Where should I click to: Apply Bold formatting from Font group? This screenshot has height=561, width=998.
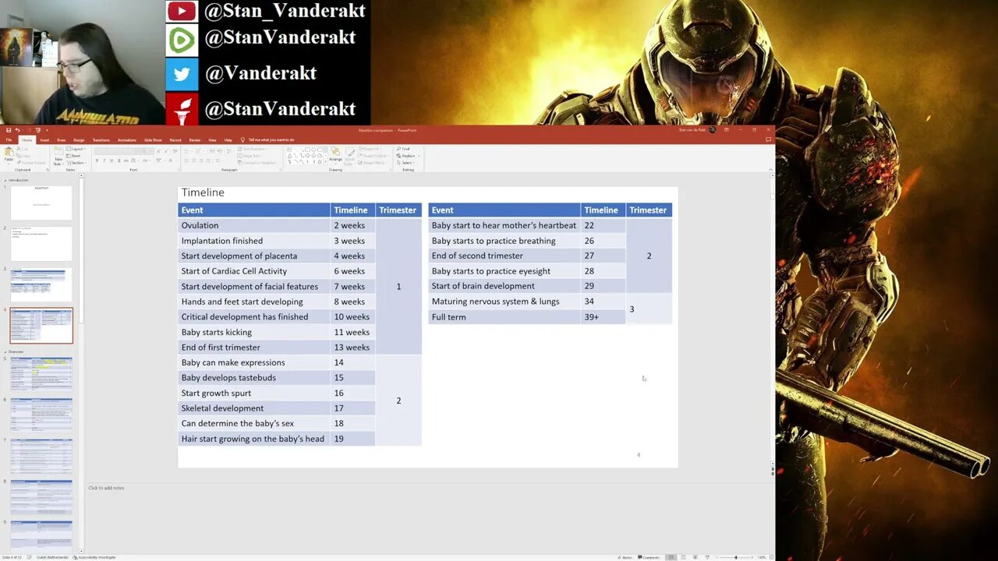97,161
